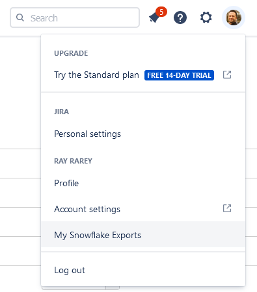The width and height of the screenshot is (257, 292).
Task: Select My Snowflake Exports
Action: click(x=143, y=234)
